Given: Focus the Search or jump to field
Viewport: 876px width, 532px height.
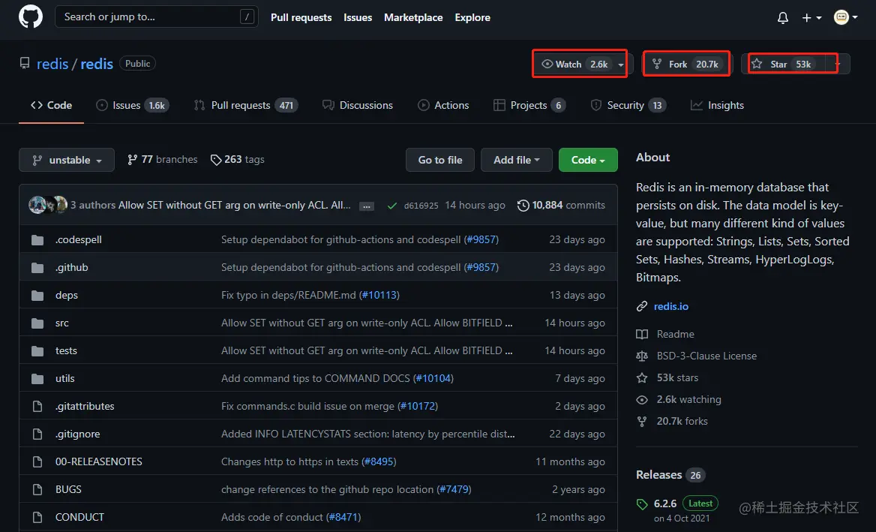Looking at the screenshot, I should (x=157, y=17).
